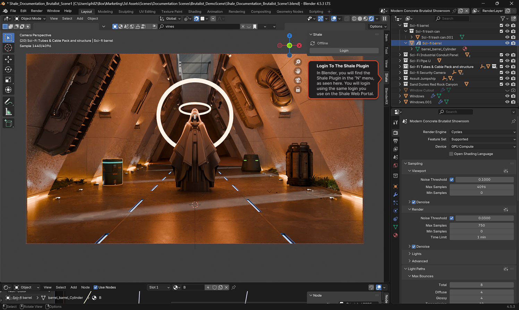This screenshot has height=310, width=519.
Task: Activate the Select Box tool
Action: pos(8,37)
